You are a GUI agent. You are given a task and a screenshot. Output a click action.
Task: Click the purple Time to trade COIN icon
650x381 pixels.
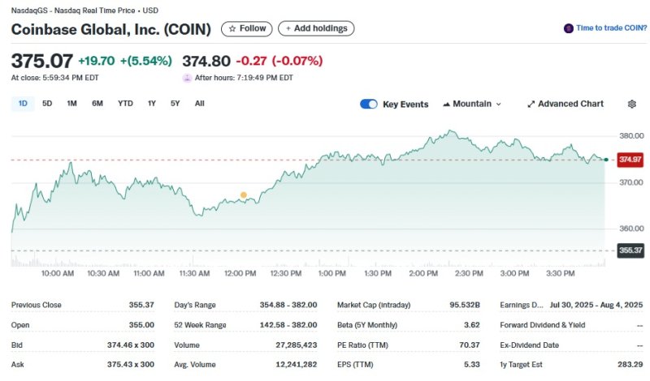pyautogui.click(x=568, y=28)
